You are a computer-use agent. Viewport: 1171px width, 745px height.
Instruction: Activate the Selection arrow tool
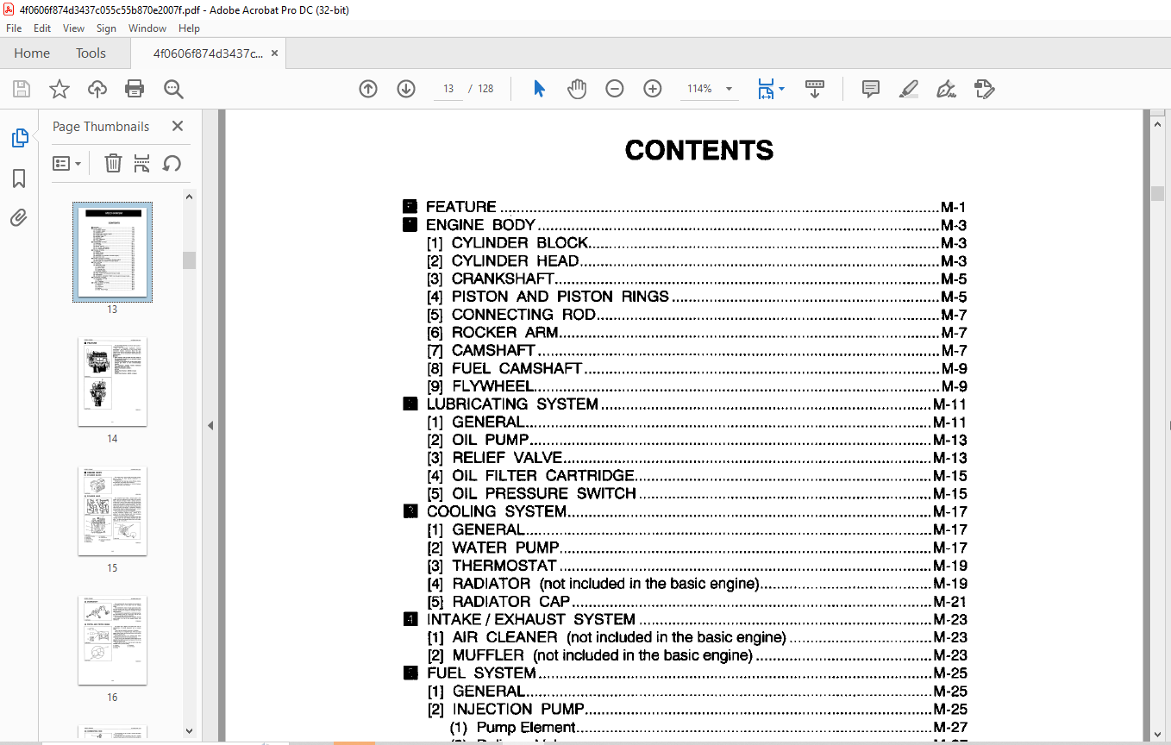click(x=540, y=89)
